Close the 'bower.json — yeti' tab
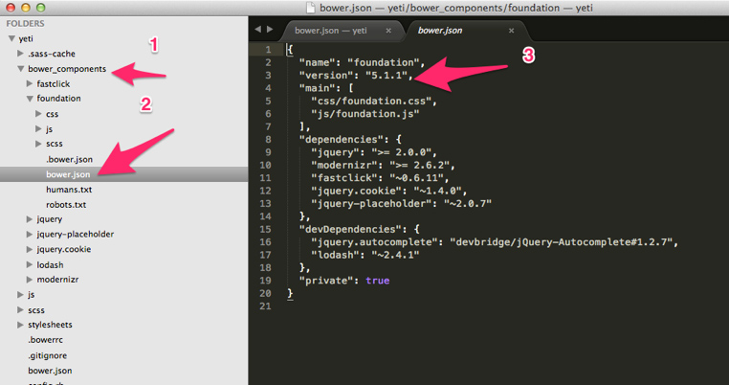The height and width of the screenshot is (385, 729). 388,31
